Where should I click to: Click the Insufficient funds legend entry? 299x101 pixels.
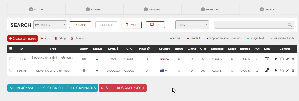click(x=282, y=38)
